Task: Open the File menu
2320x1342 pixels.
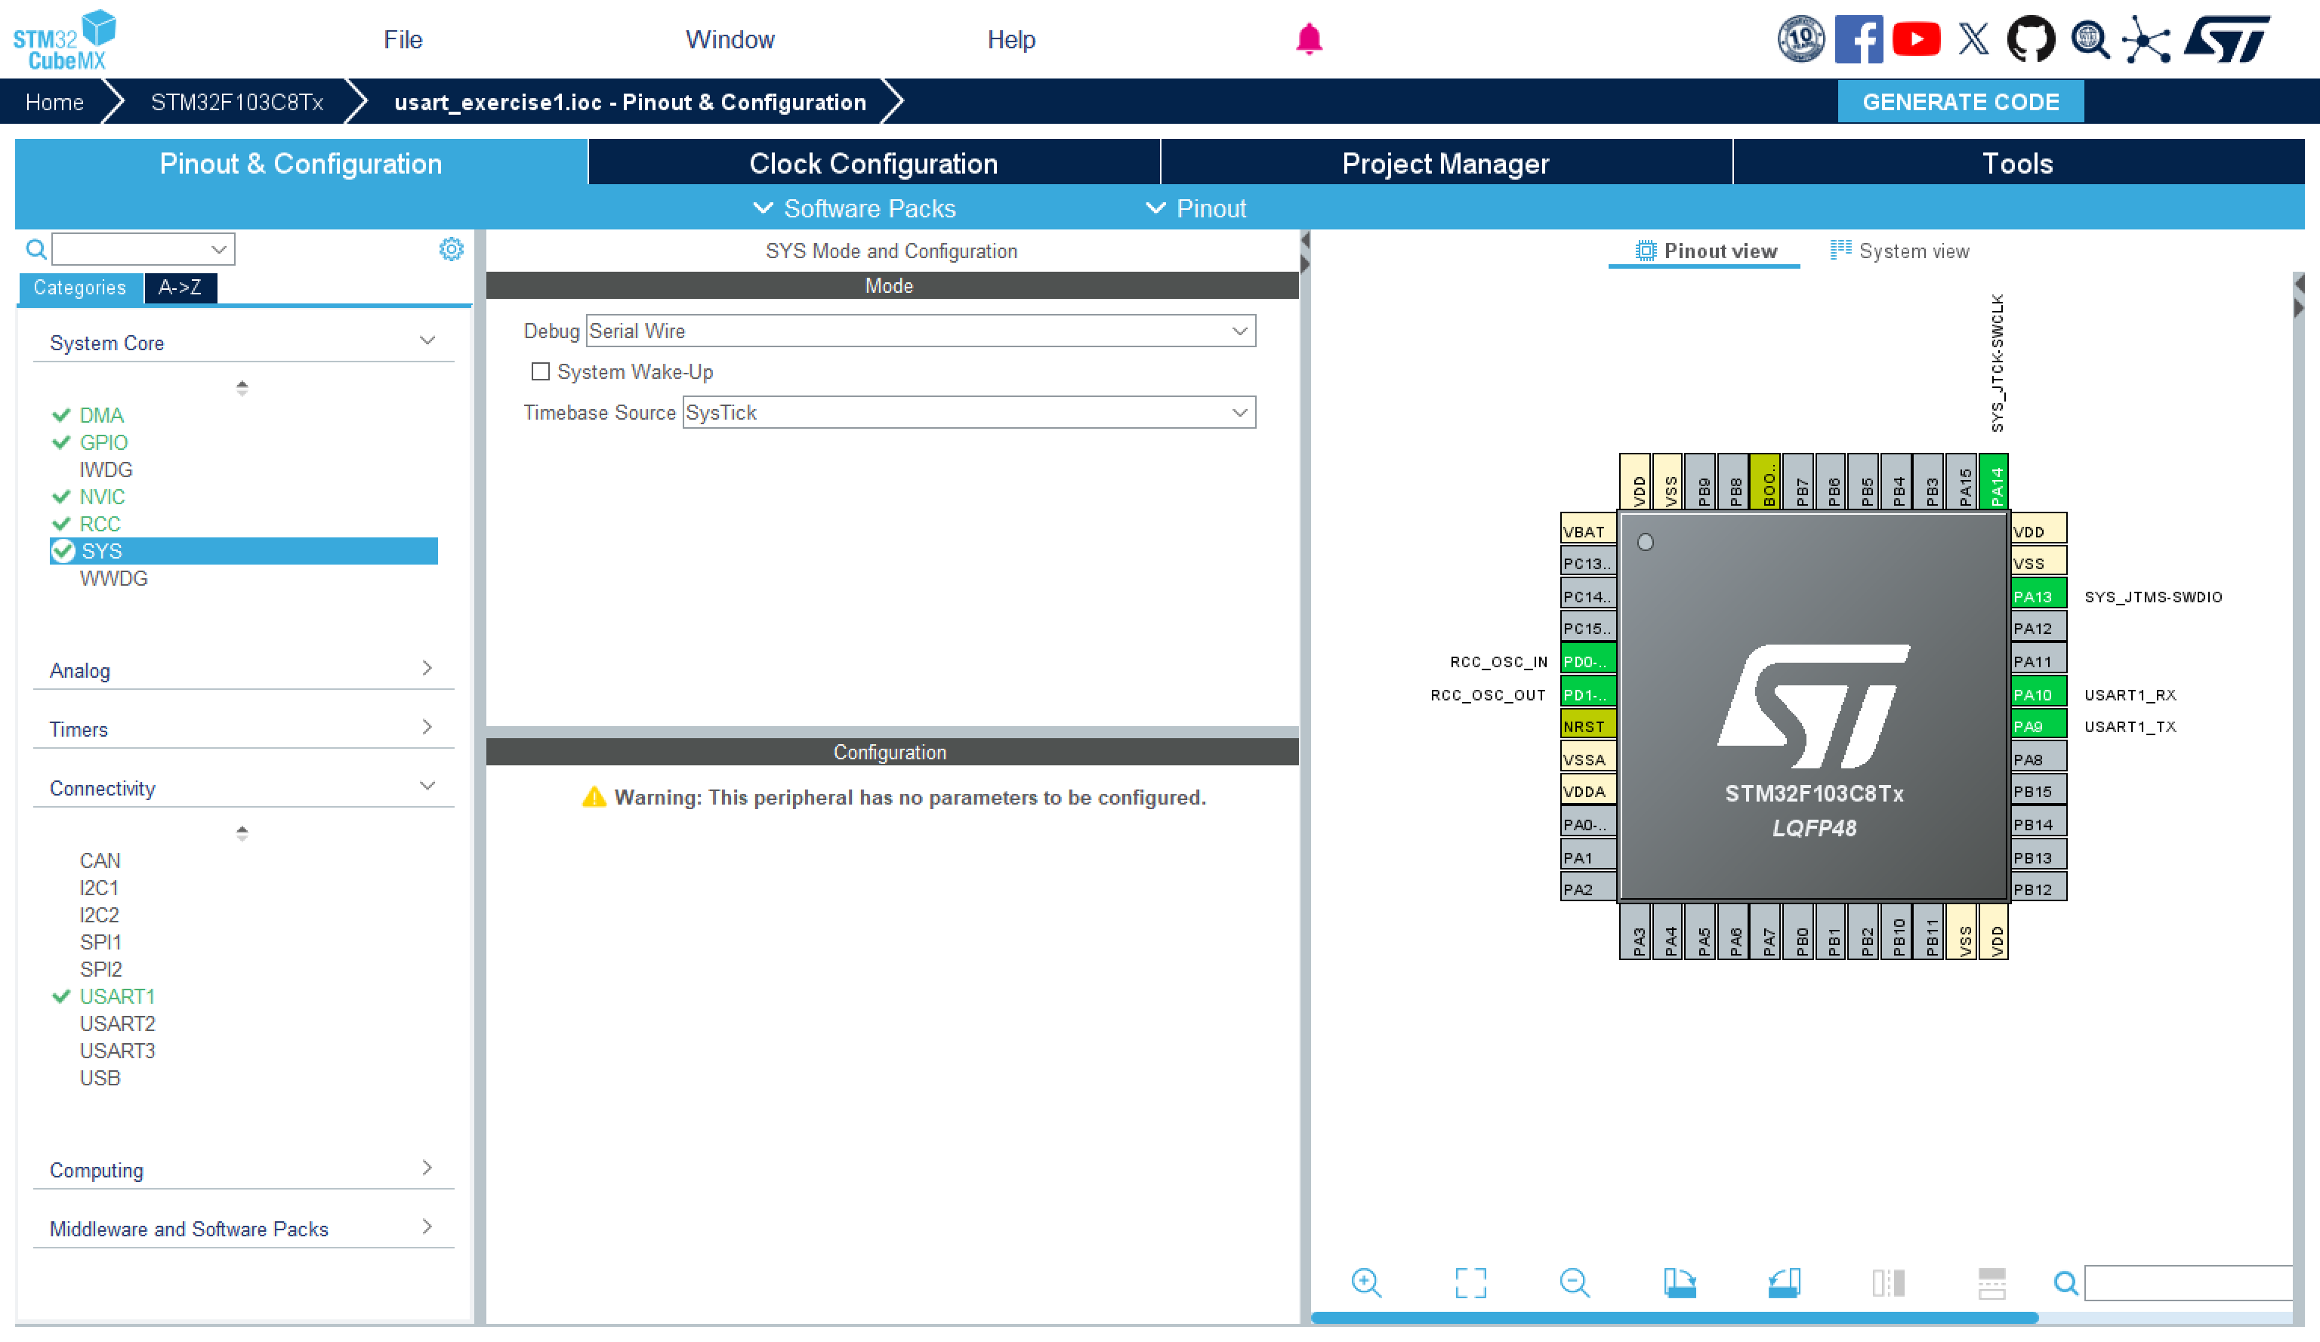Action: [403, 39]
